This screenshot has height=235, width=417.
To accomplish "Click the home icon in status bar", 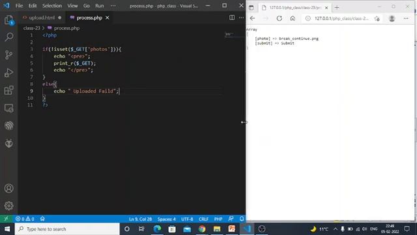I will [42, 219].
